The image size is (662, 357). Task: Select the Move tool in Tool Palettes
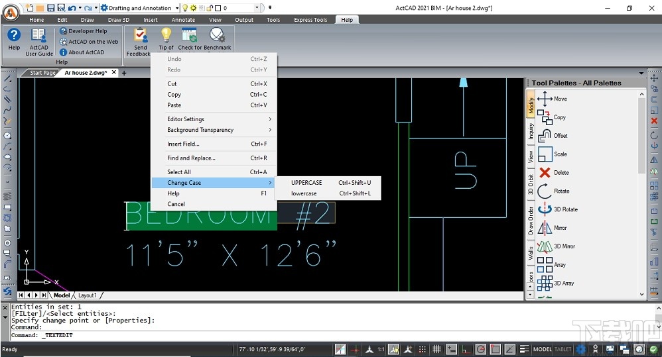click(x=545, y=99)
